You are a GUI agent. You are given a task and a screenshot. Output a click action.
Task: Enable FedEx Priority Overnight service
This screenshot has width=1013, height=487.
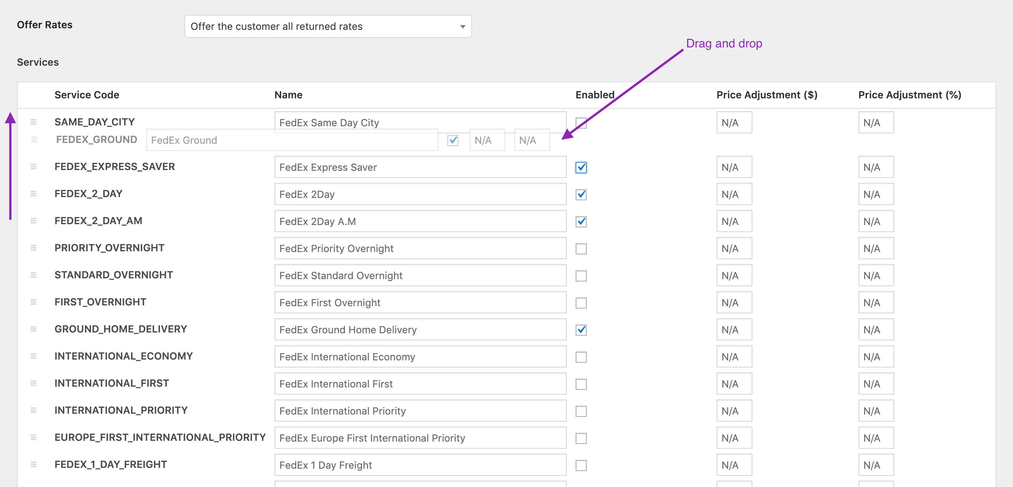(581, 249)
